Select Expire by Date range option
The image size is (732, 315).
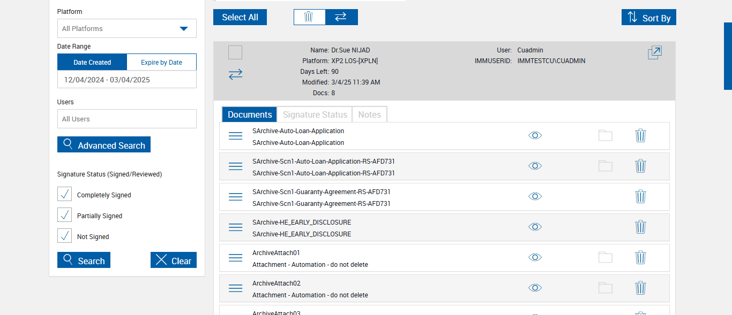click(162, 62)
